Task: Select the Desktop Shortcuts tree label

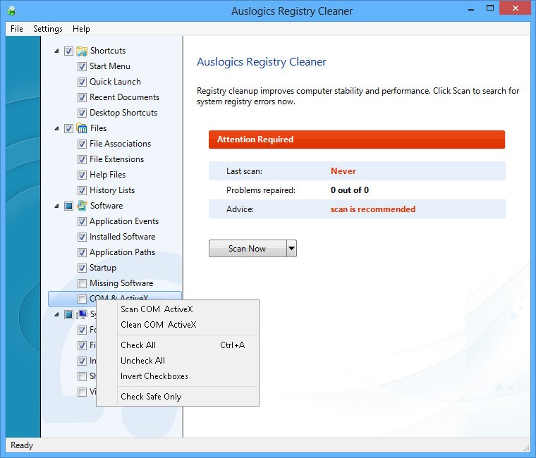Action: pyautogui.click(x=123, y=113)
